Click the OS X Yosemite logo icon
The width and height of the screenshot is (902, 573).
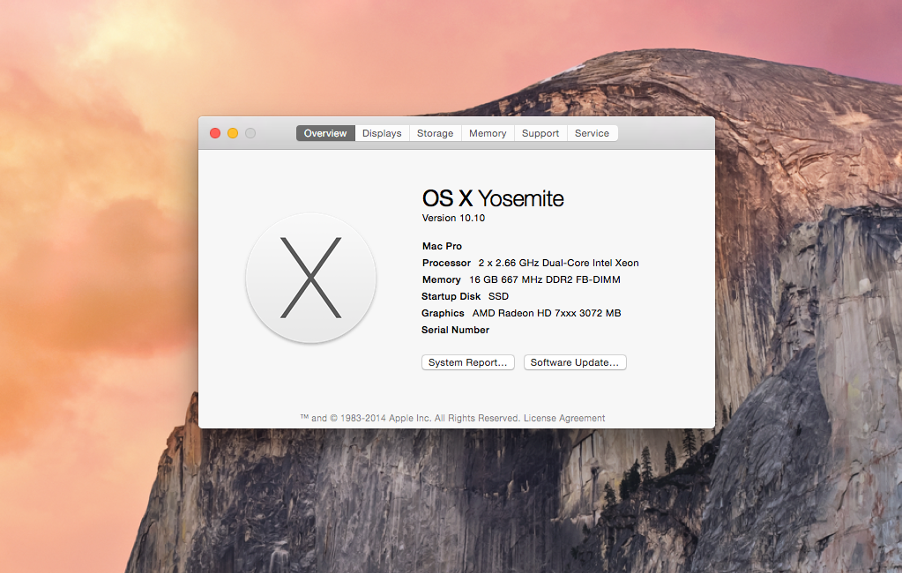tap(310, 278)
